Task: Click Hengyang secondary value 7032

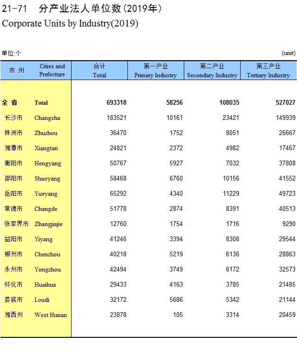Action: tap(233, 163)
